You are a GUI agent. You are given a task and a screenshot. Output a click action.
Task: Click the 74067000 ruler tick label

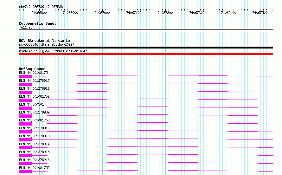pyautogui.click(x=102, y=13)
